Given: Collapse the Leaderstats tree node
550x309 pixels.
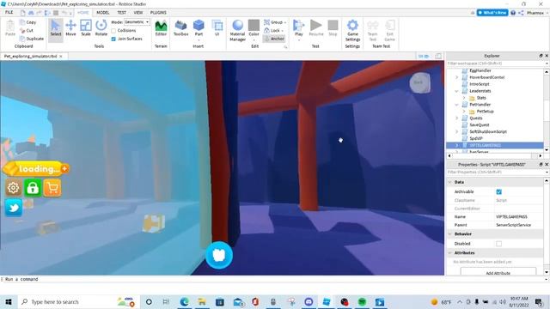Looking at the screenshot, I should (x=456, y=91).
